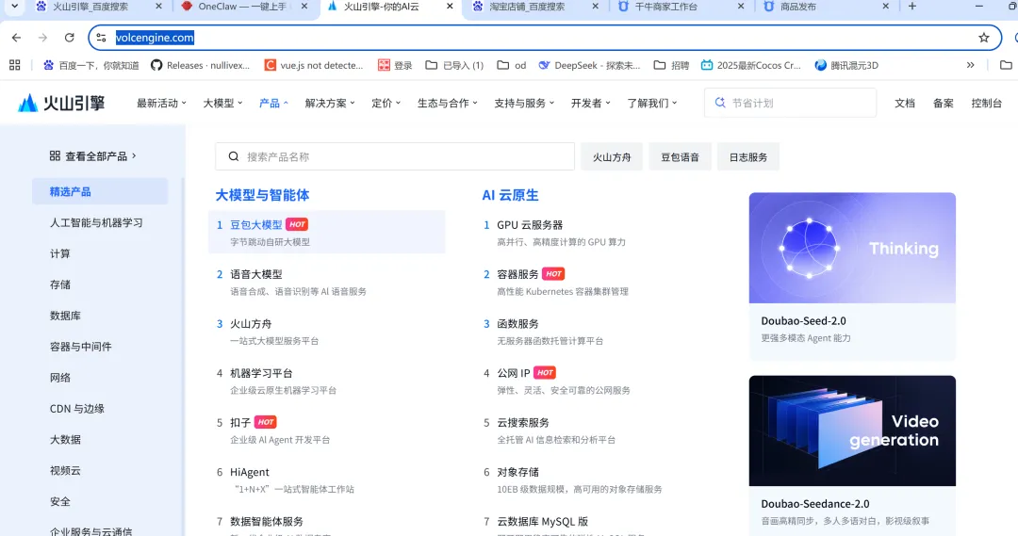Image resolution: width=1018 pixels, height=536 pixels.
Task: Switch to OneClaw tab
Action: (x=240, y=7)
